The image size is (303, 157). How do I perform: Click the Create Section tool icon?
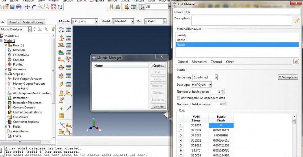62,38
